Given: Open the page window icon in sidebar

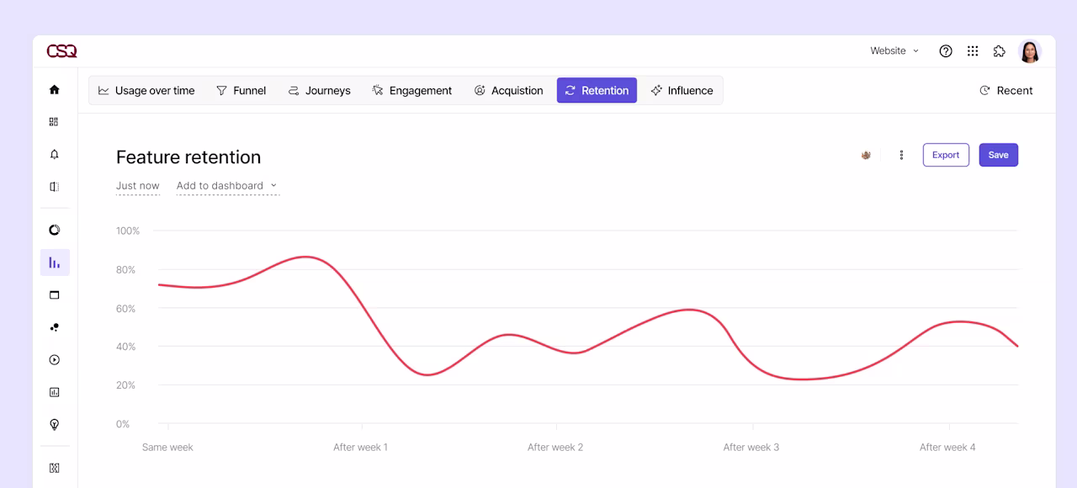Looking at the screenshot, I should (x=55, y=295).
